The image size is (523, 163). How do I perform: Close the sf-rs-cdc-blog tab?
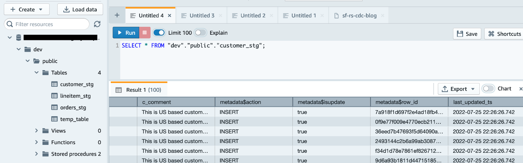click(x=382, y=15)
